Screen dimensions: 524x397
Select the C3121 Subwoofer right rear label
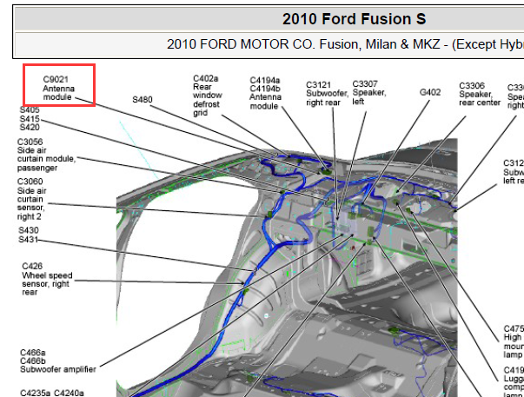pos(327,94)
